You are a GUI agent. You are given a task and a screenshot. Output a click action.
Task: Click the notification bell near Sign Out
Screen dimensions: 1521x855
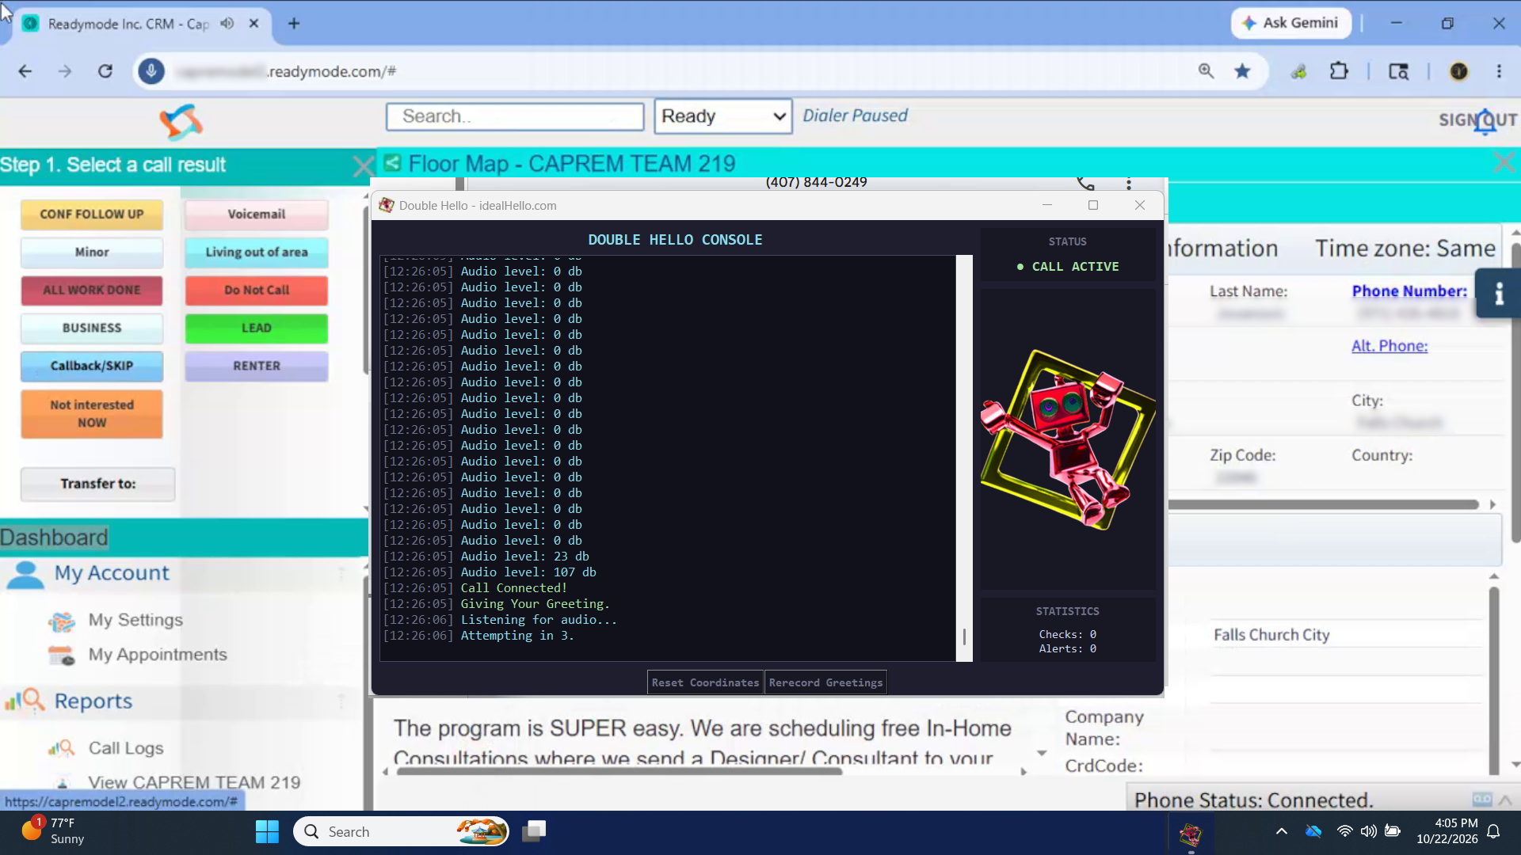pyautogui.click(x=1485, y=121)
